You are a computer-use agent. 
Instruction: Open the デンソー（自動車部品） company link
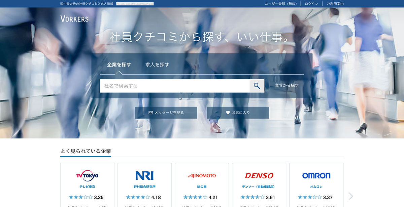259,187
